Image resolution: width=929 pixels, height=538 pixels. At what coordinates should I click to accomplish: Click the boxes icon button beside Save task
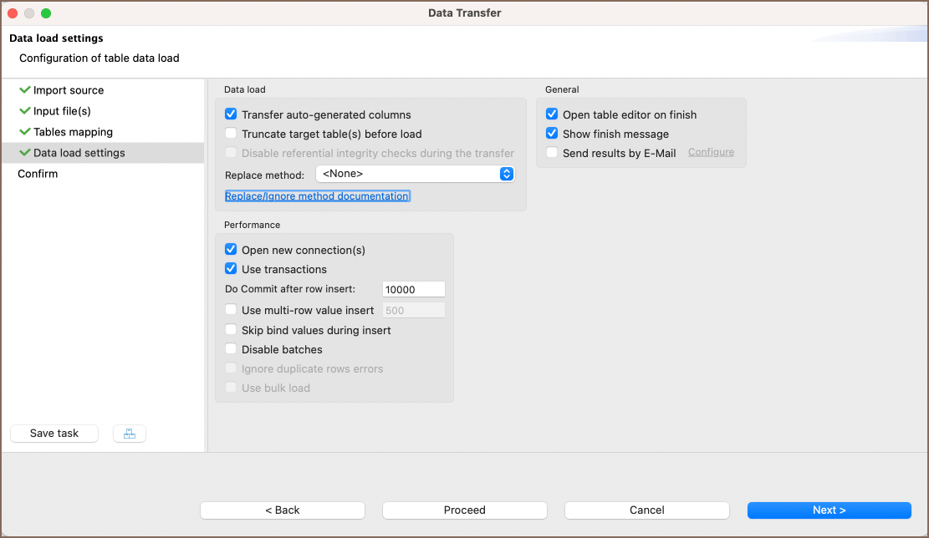130,434
